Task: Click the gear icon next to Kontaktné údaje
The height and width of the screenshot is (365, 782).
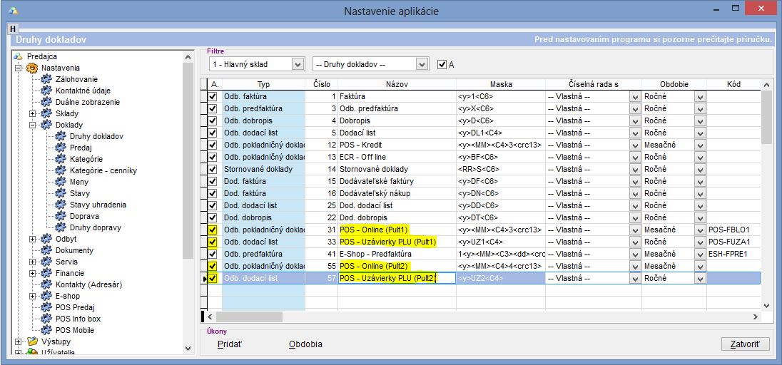Action: 46,91
